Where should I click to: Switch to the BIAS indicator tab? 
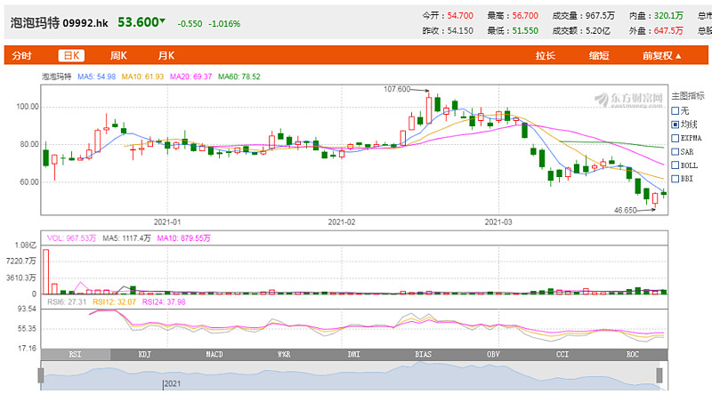(x=424, y=355)
